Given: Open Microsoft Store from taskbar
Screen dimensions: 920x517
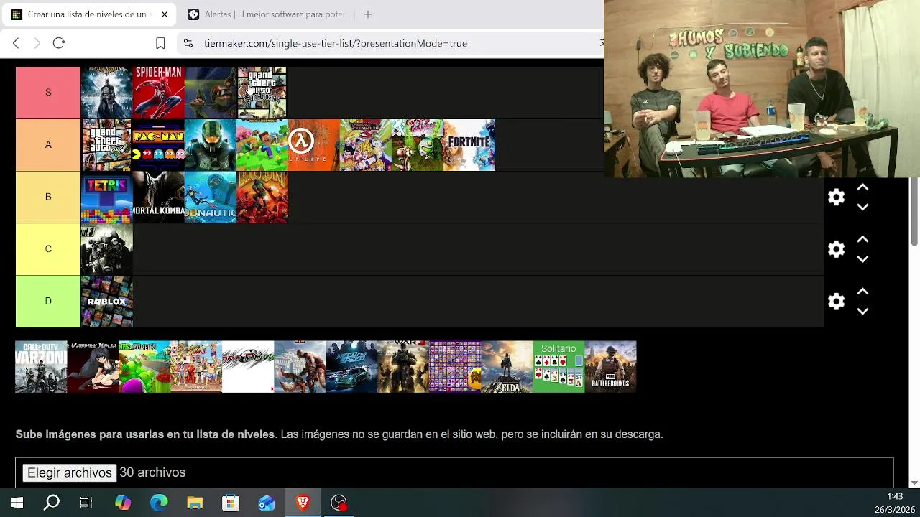Looking at the screenshot, I should (x=231, y=503).
